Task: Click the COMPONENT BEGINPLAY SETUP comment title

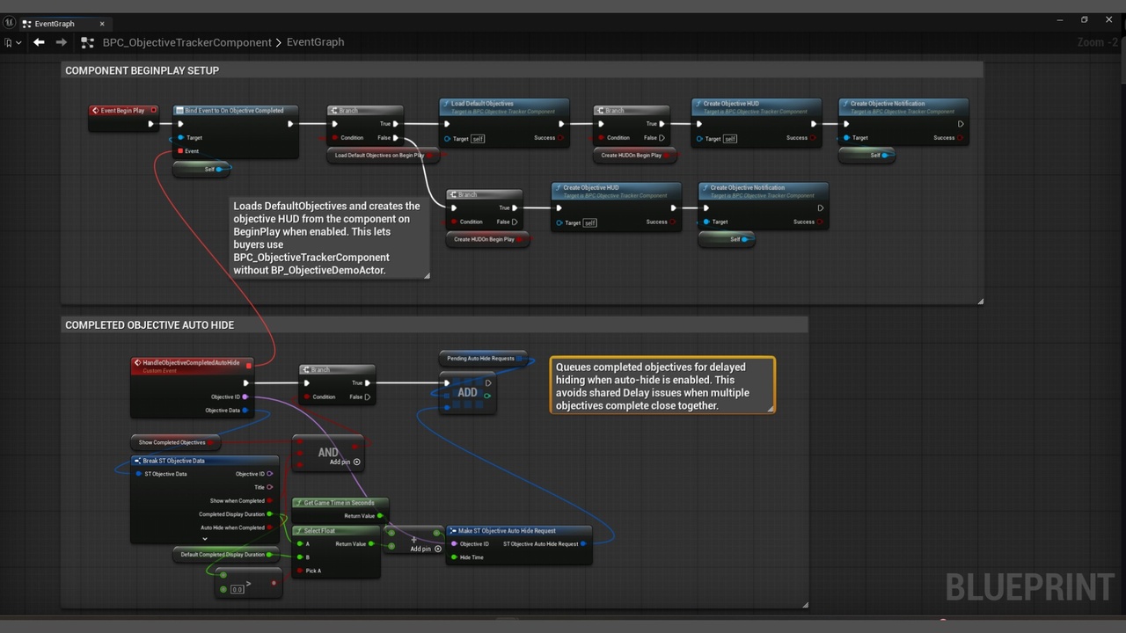Action: tap(143, 70)
